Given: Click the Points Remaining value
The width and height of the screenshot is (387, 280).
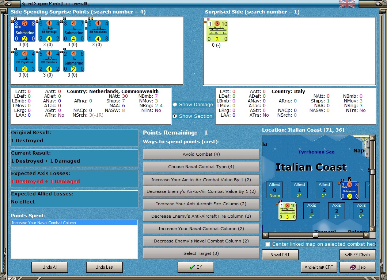Looking at the screenshot, I should click(x=206, y=132).
